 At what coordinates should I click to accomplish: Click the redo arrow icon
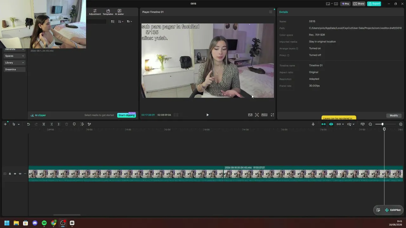(36, 124)
